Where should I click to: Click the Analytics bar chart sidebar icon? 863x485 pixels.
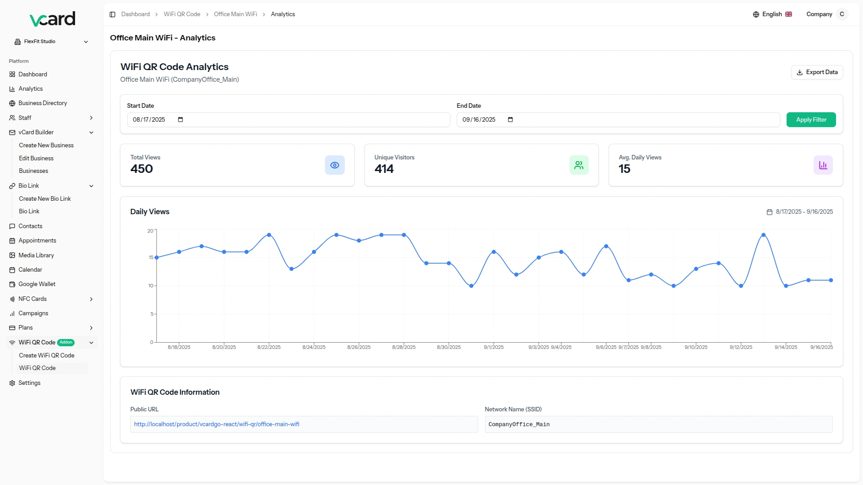click(12, 89)
